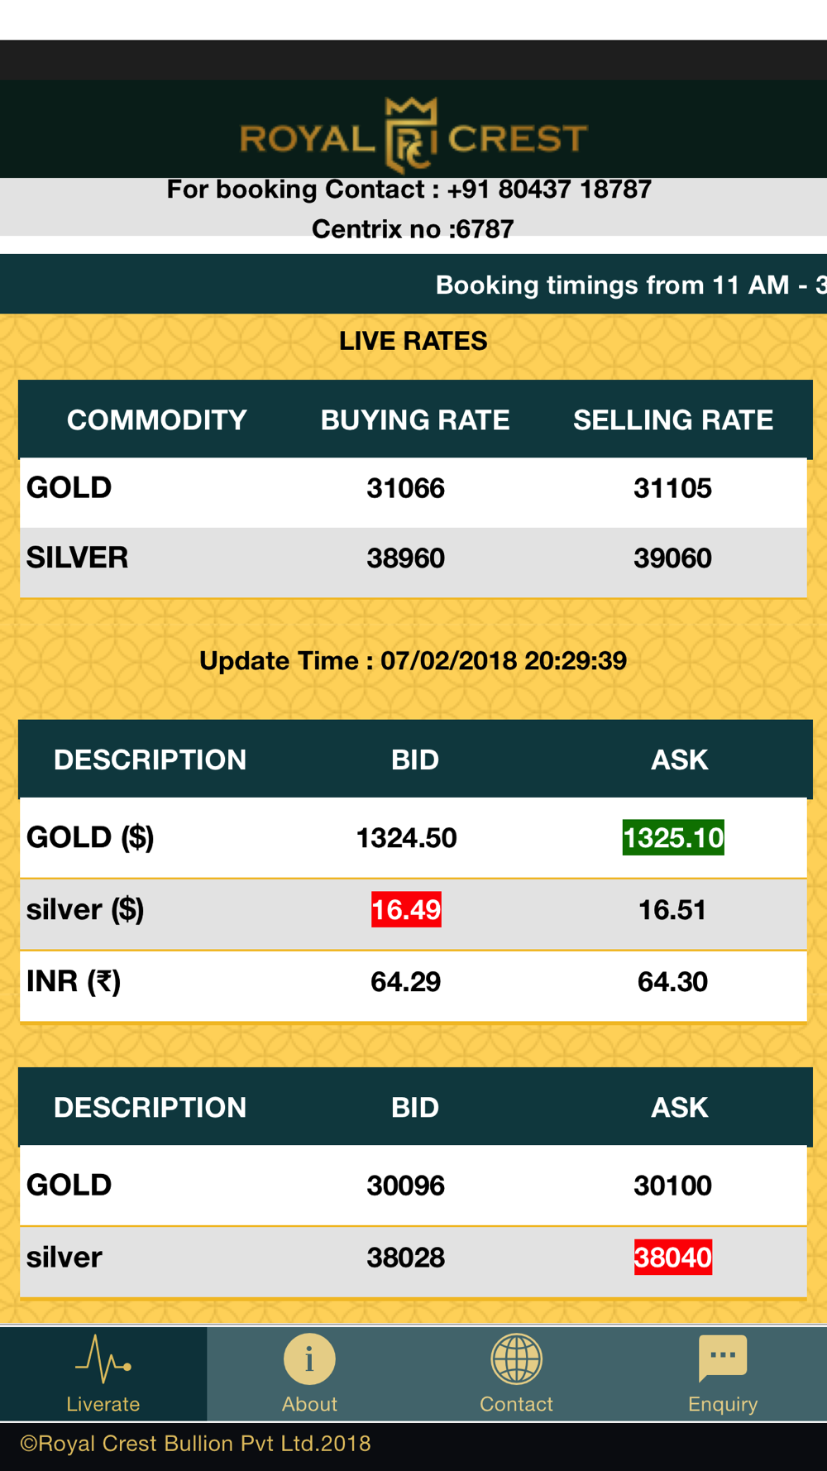Tap the LIVE RATES heading
The width and height of the screenshot is (827, 1471).
coord(413,341)
